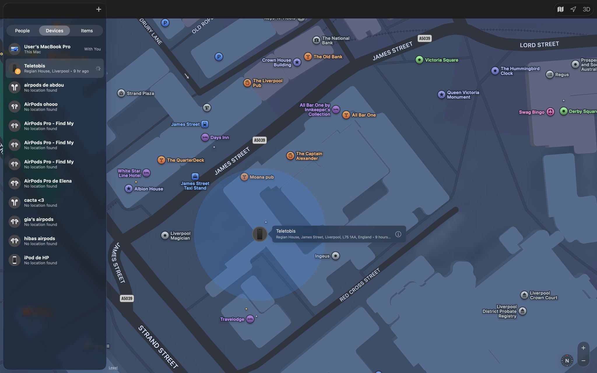This screenshot has height=373, width=597.
Task: Select the Devices tab
Action: click(x=55, y=31)
